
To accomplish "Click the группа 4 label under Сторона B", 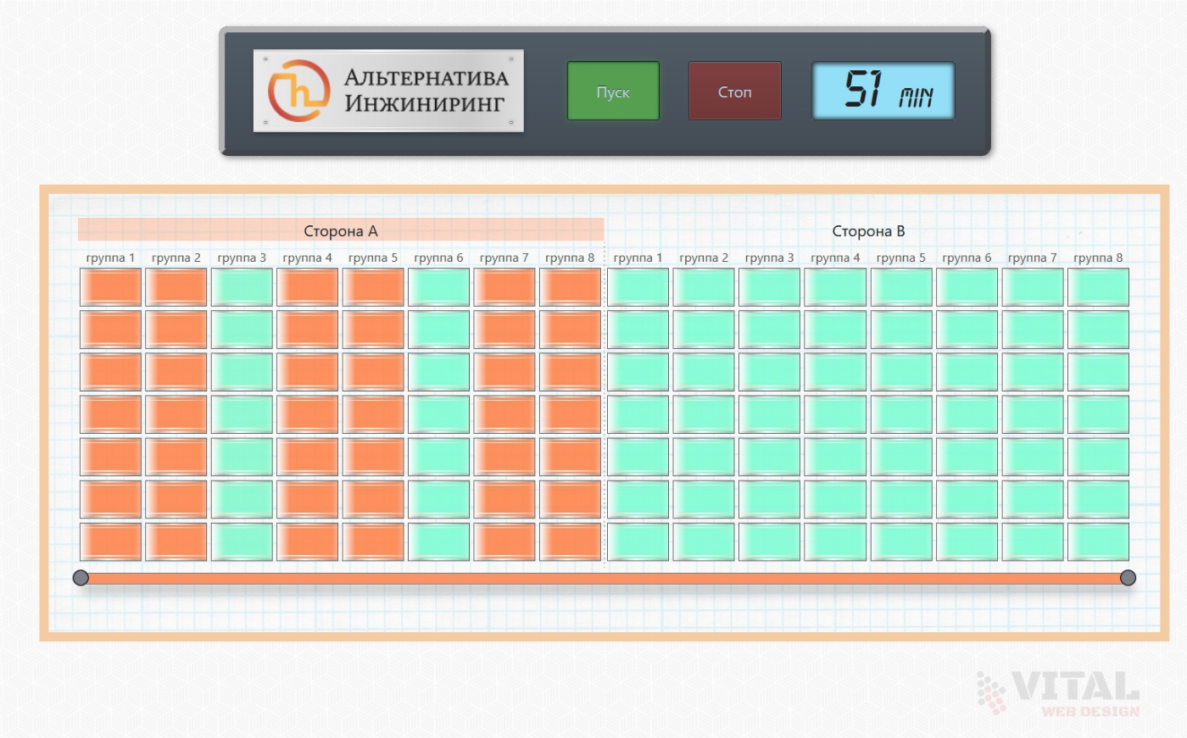I will coord(835,258).
